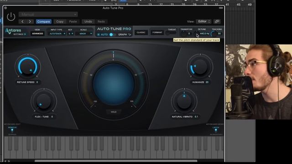This screenshot has height=164, width=292.
Task: Click the webcam video thumbnail
Action: click(x=259, y=82)
